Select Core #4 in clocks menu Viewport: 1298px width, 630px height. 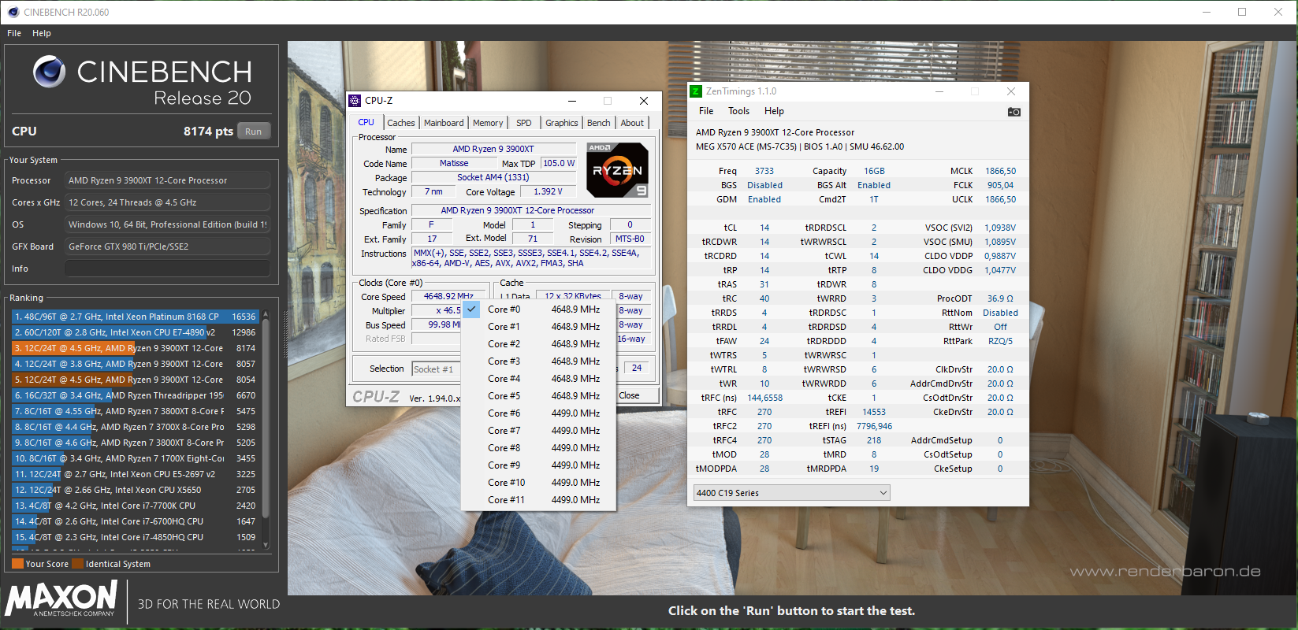[538, 379]
